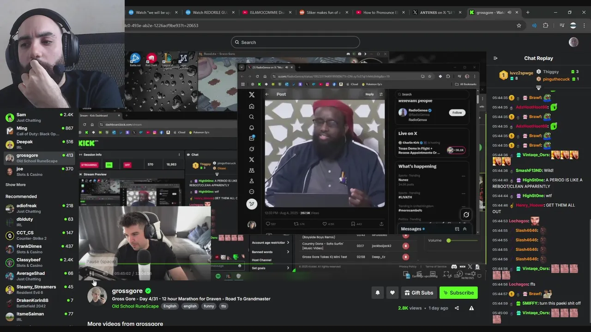Expand Banned words in streamed menu
Viewport: 591px width, 332px height.
point(270,252)
